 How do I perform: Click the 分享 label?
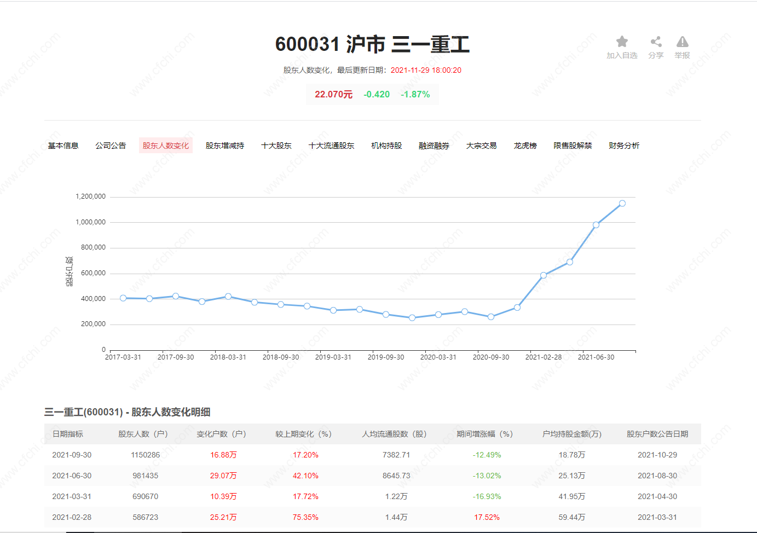click(656, 55)
